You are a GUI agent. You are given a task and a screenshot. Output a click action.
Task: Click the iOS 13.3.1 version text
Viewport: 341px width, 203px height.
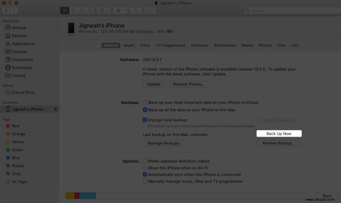click(x=152, y=60)
